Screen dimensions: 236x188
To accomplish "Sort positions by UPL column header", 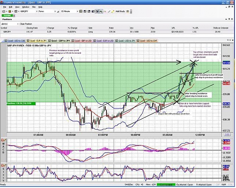I will coord(182,28).
